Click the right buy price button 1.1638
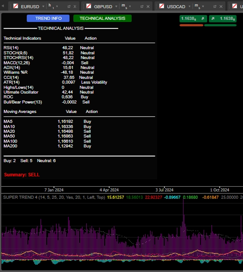 point(223,19)
